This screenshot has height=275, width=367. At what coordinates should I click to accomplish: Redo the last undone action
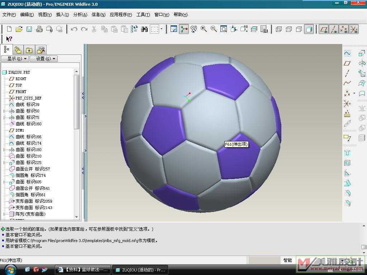[x=84, y=29]
